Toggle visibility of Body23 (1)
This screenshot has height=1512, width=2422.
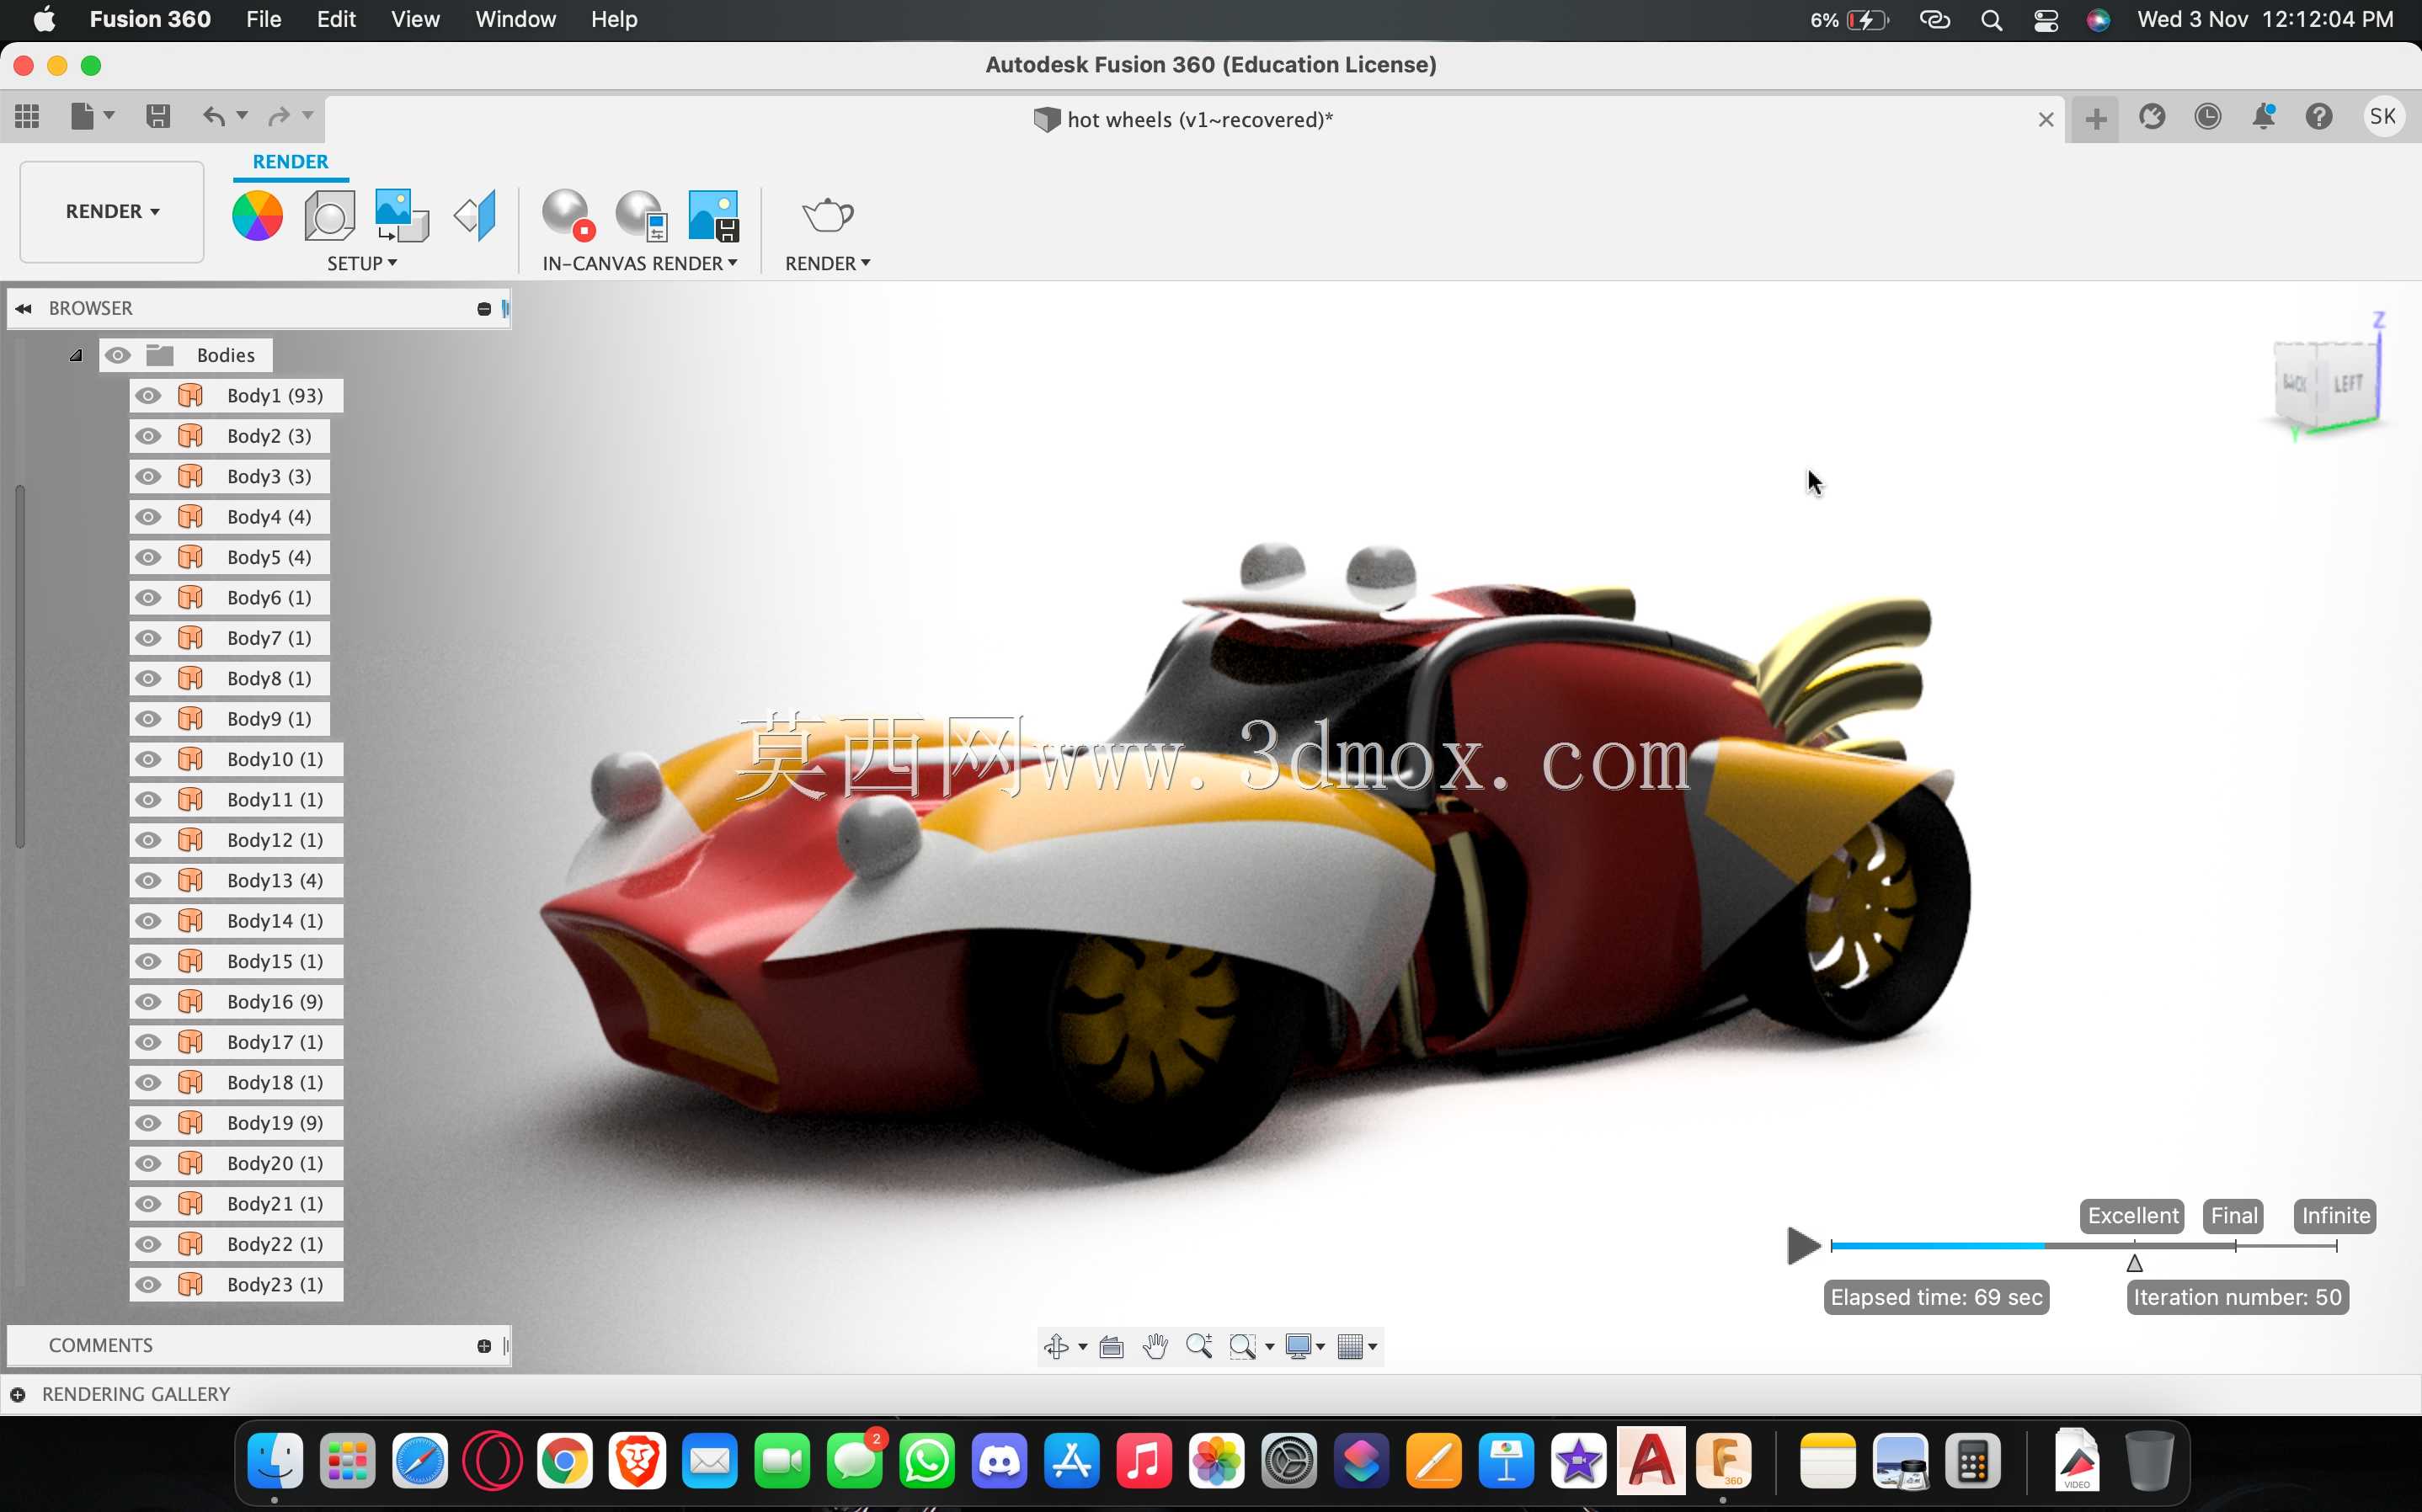tap(148, 1285)
